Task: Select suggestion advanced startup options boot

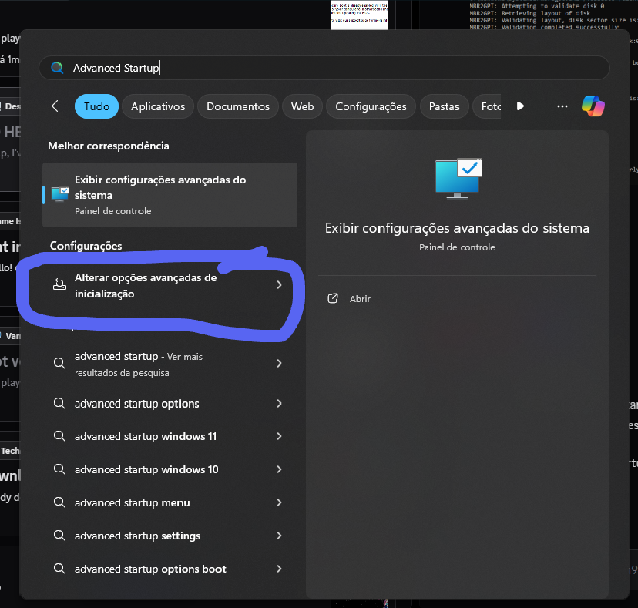Action: coord(170,569)
